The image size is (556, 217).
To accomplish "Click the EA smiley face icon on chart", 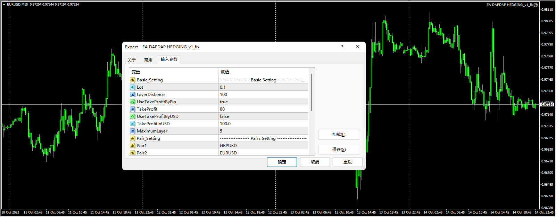I will click(536, 5).
